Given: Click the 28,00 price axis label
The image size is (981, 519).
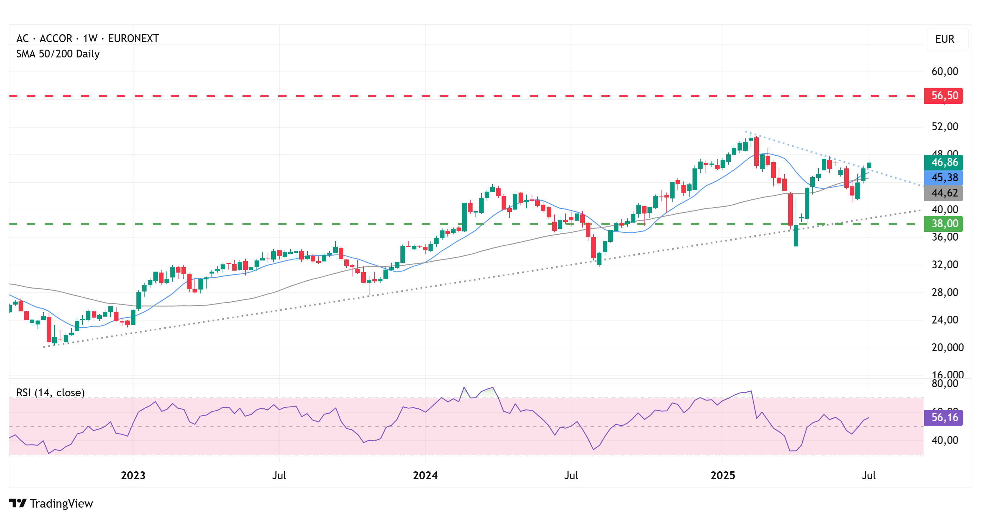Looking at the screenshot, I should pyautogui.click(x=945, y=292).
